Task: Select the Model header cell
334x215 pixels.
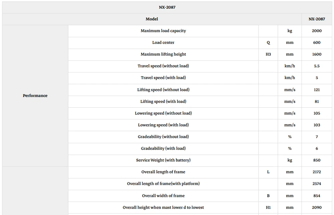Action: tap(152, 19)
